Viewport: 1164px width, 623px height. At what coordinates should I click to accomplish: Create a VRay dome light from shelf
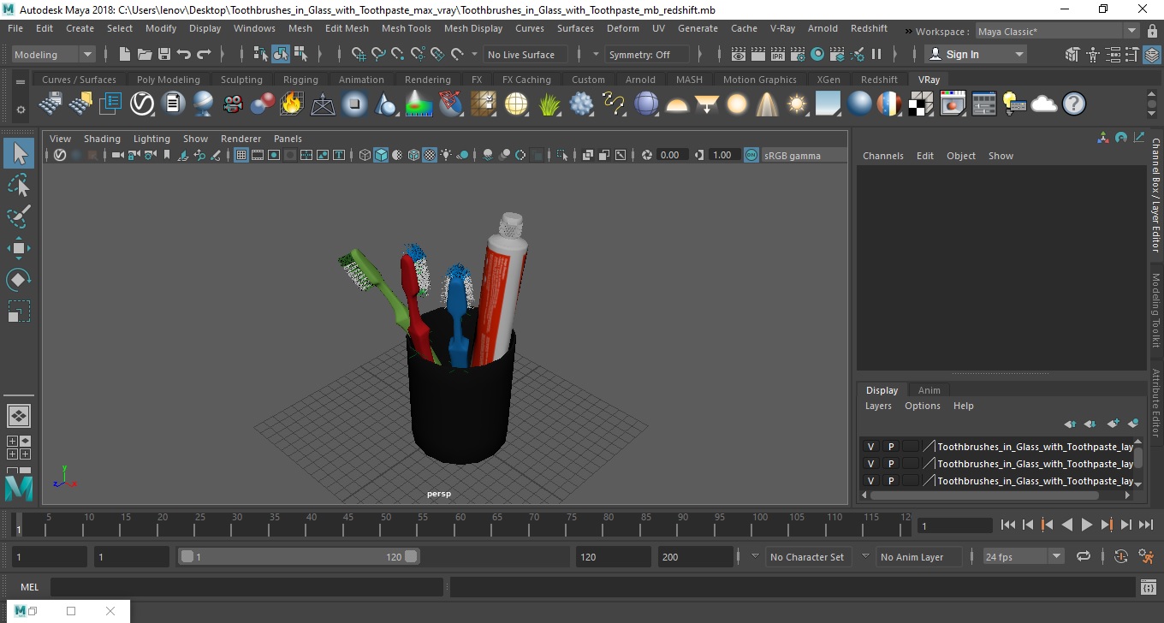click(x=677, y=104)
